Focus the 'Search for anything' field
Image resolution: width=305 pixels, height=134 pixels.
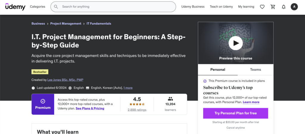pyautogui.click(x=116, y=7)
